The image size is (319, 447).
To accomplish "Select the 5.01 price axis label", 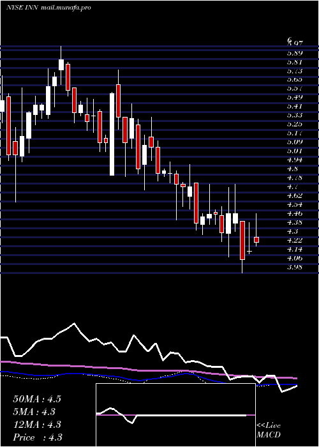I will 295,151.
